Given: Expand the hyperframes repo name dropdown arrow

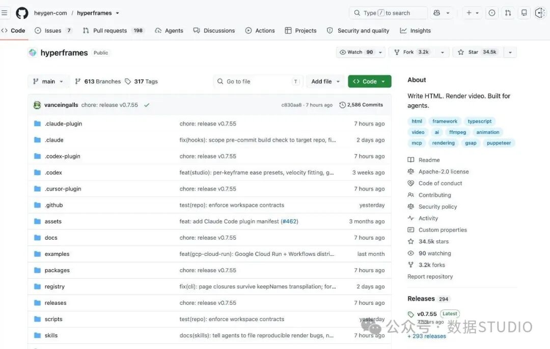Looking at the screenshot, I should [x=118, y=13].
